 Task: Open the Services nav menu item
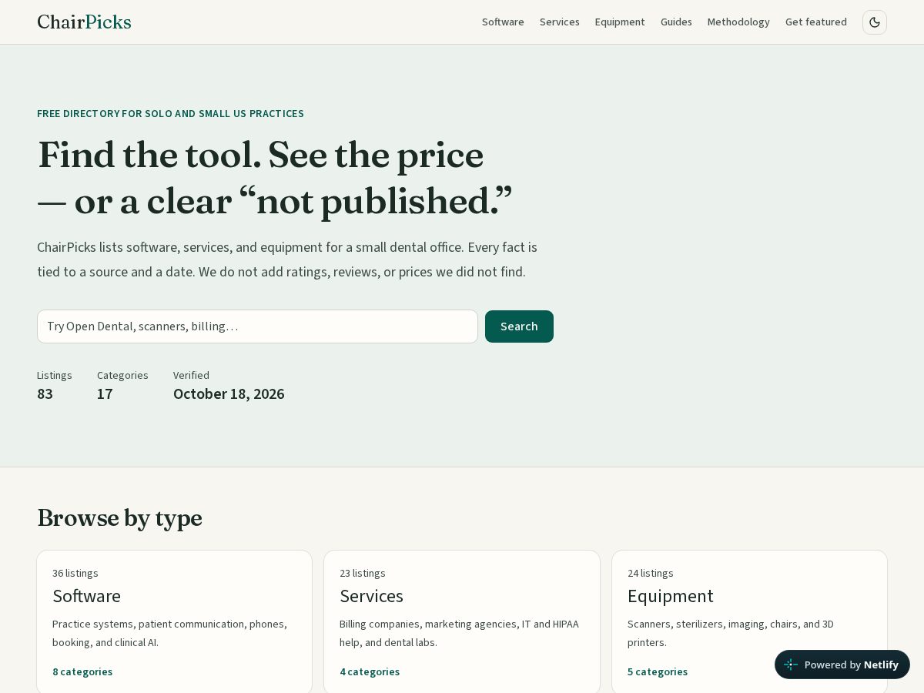coord(560,22)
